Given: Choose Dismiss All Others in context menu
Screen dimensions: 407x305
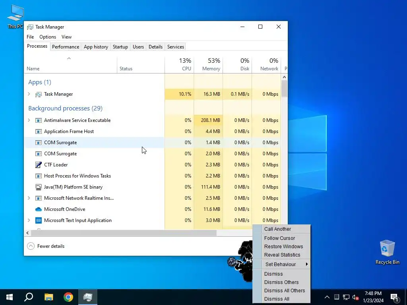Looking at the screenshot, I should pos(282,290).
